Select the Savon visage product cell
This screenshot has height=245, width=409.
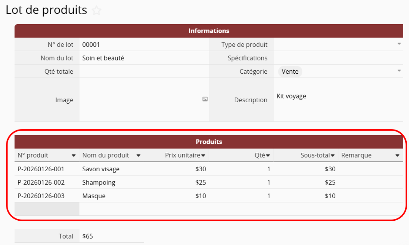coord(112,169)
